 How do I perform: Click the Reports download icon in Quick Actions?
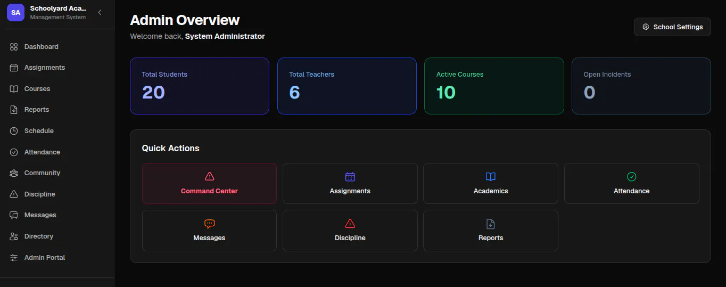pyautogui.click(x=491, y=224)
